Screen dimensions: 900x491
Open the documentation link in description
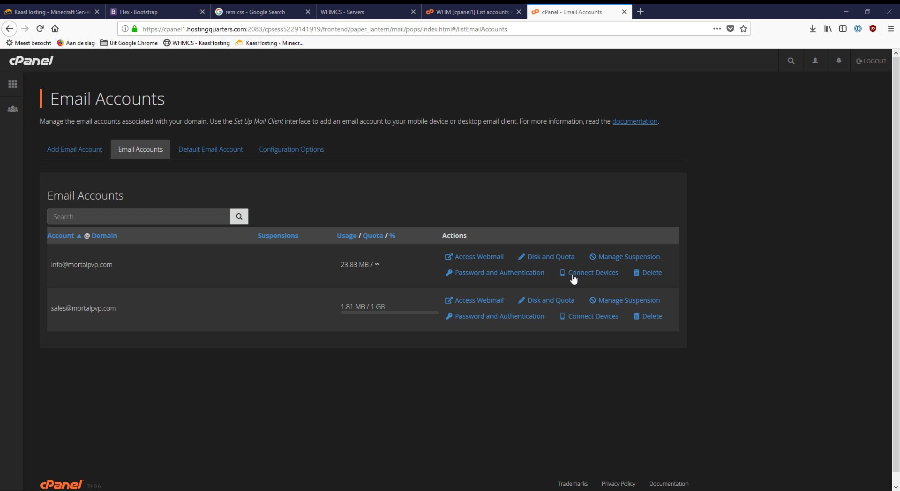[635, 121]
